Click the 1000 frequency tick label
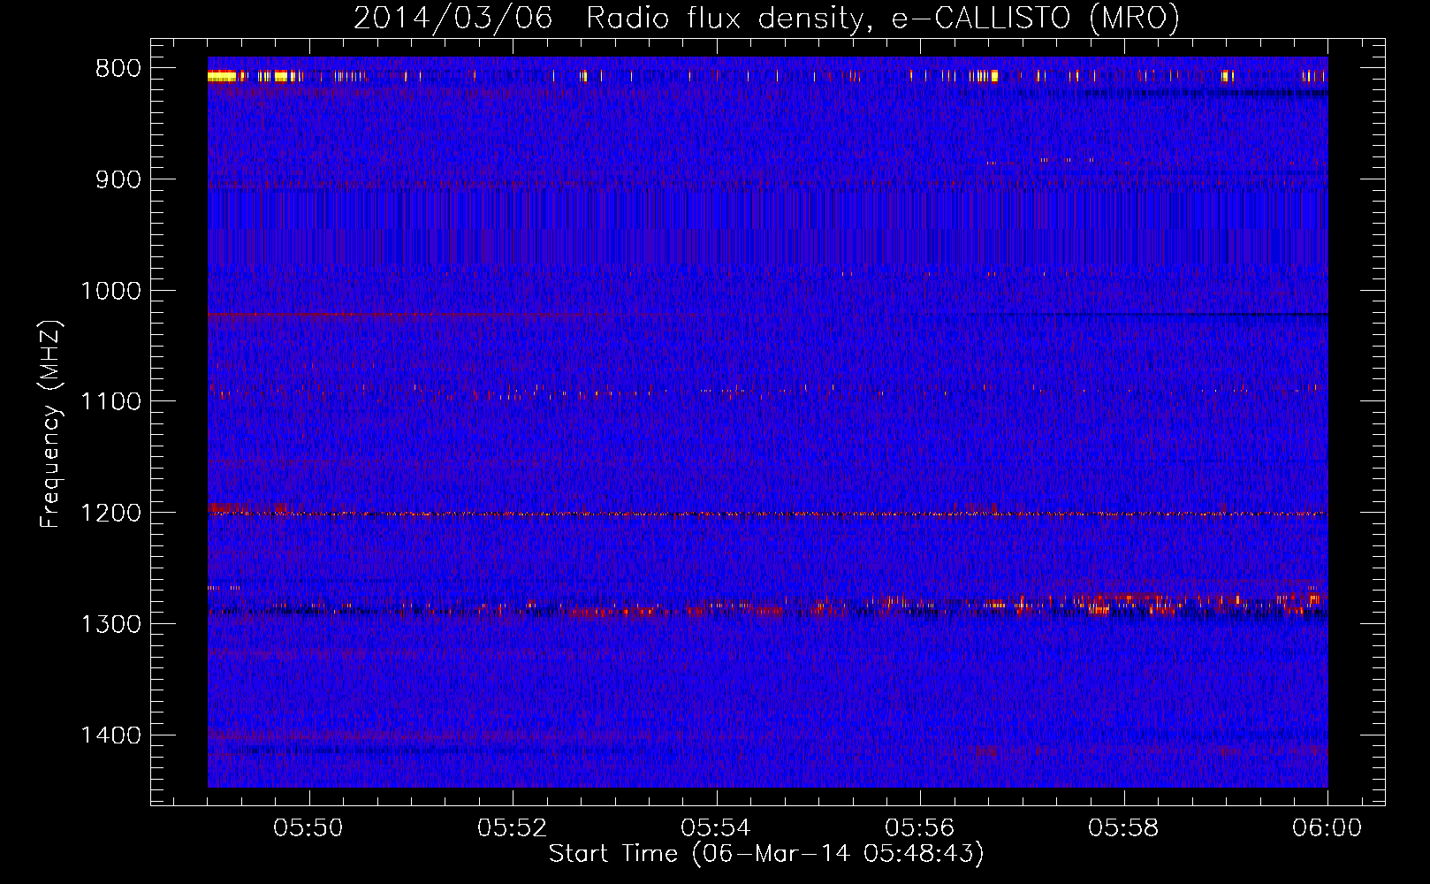 pyautogui.click(x=110, y=291)
